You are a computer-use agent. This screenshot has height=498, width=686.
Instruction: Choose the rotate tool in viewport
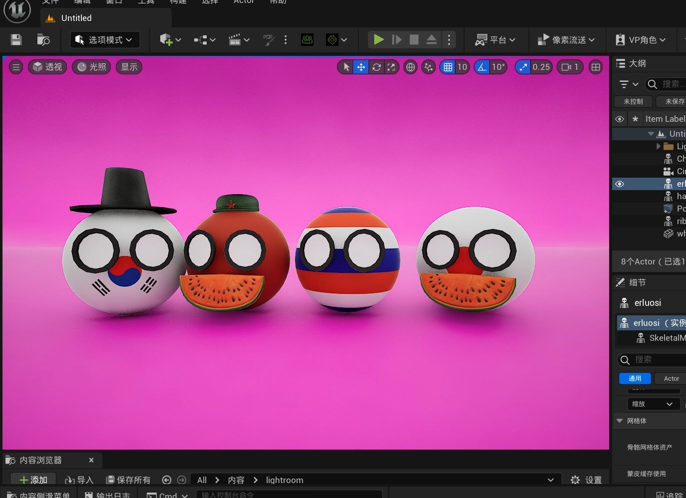click(376, 67)
